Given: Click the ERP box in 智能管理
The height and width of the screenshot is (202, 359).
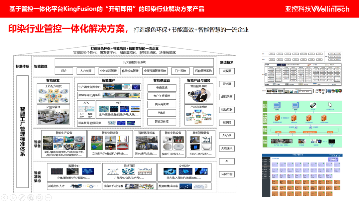Looking at the screenshot, I should pos(64,71).
